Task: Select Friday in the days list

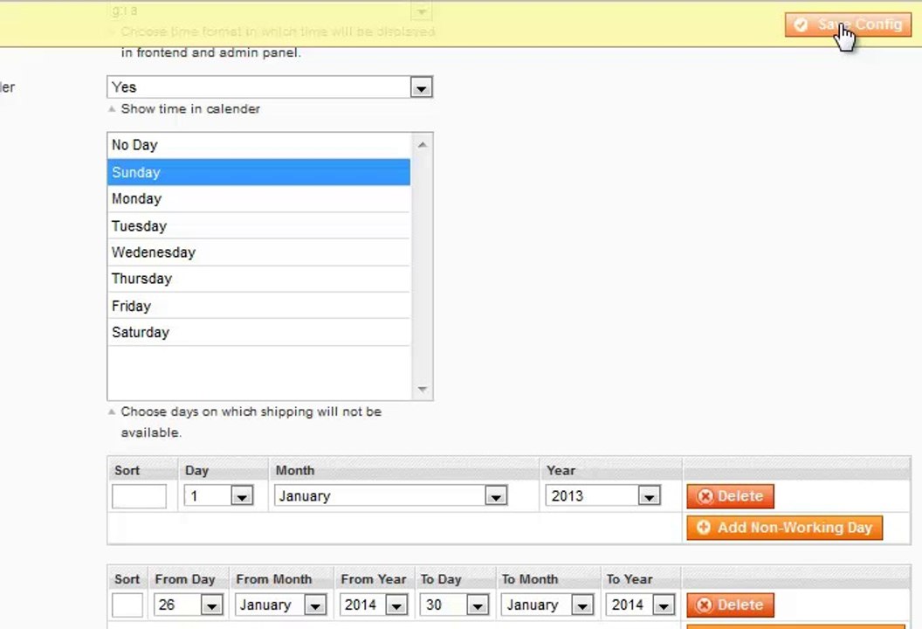Action: 258,306
